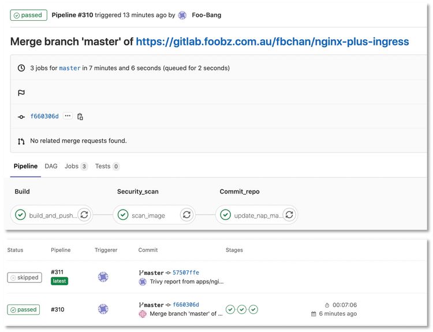Open the Pipeline tab
The image size is (433, 332).
coord(25,166)
